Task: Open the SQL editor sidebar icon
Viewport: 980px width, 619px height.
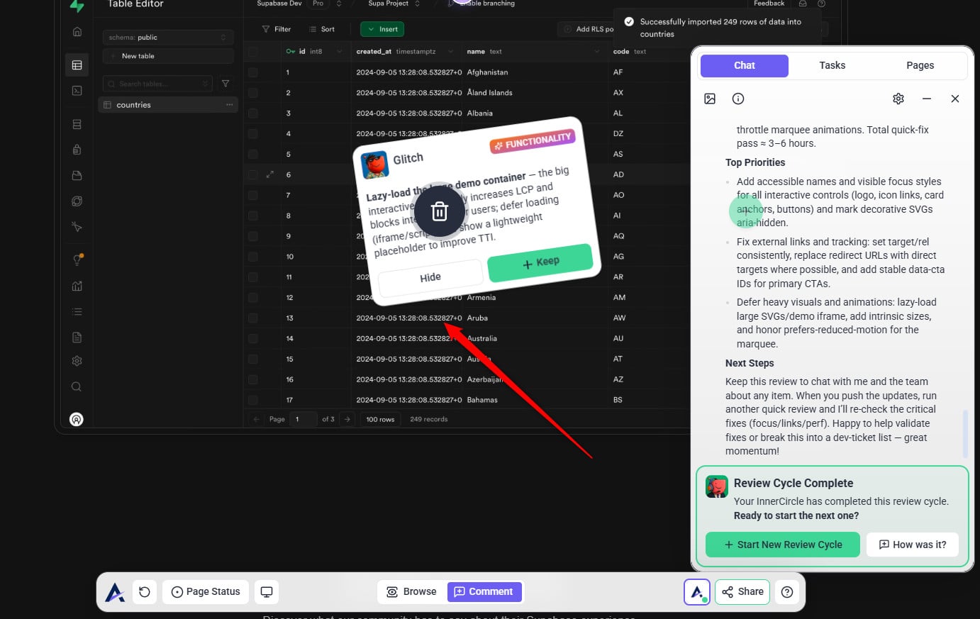Action: tap(77, 91)
